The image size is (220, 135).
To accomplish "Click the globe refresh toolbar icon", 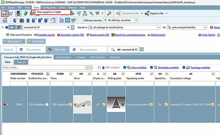I will (x=26, y=13).
